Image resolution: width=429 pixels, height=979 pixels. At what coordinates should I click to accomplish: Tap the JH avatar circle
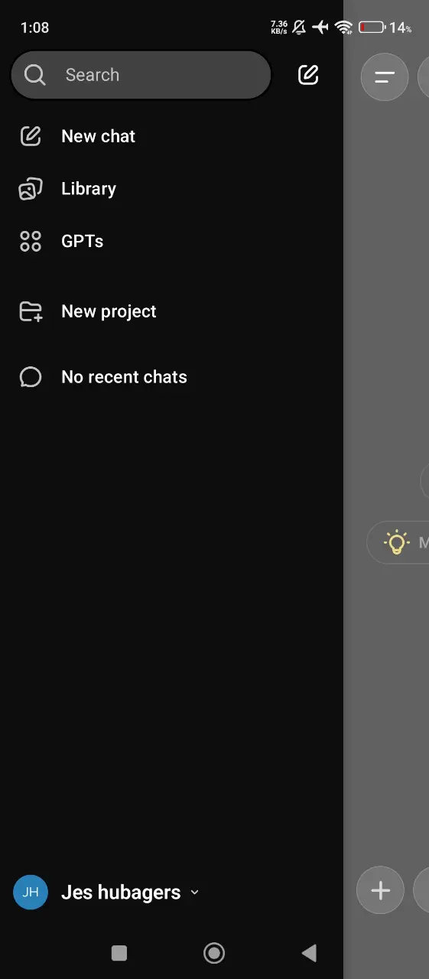pyautogui.click(x=31, y=893)
